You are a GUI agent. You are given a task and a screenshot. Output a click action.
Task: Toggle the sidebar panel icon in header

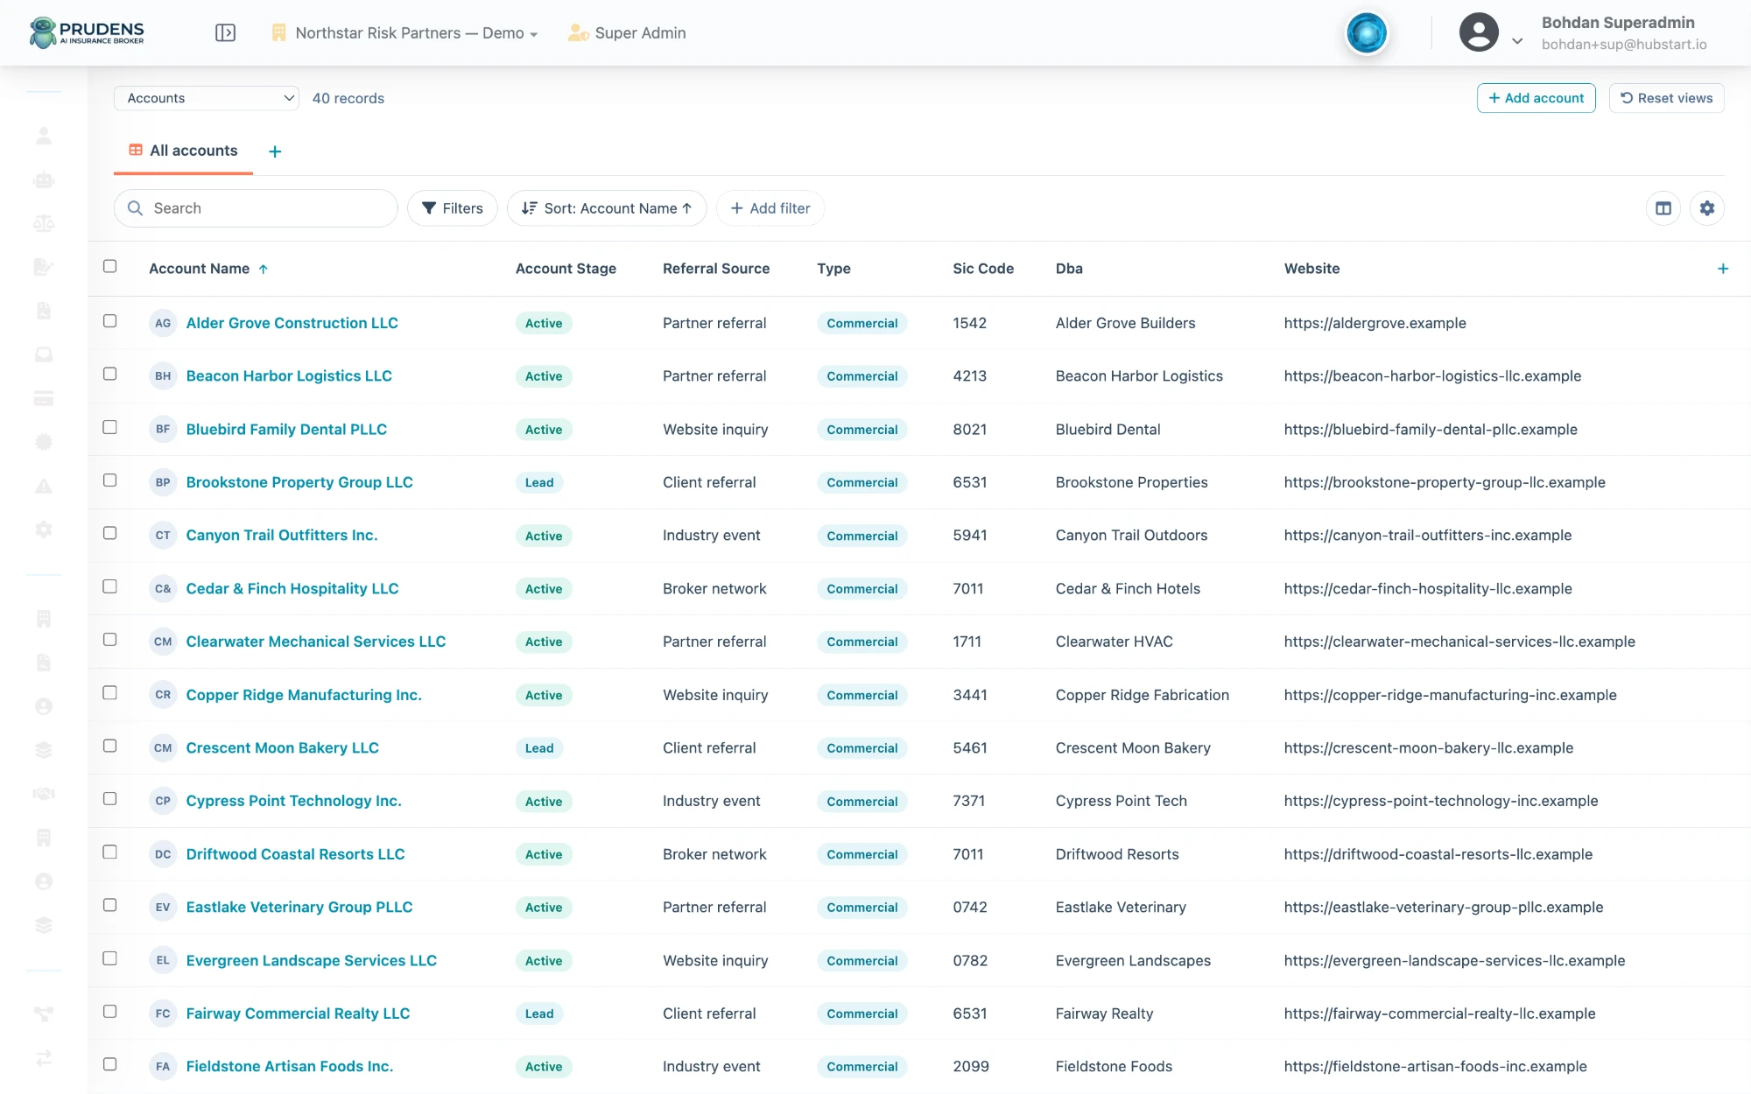coord(225,33)
